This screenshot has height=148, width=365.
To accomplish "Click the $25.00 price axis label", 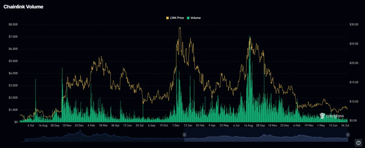I will [354, 44].
